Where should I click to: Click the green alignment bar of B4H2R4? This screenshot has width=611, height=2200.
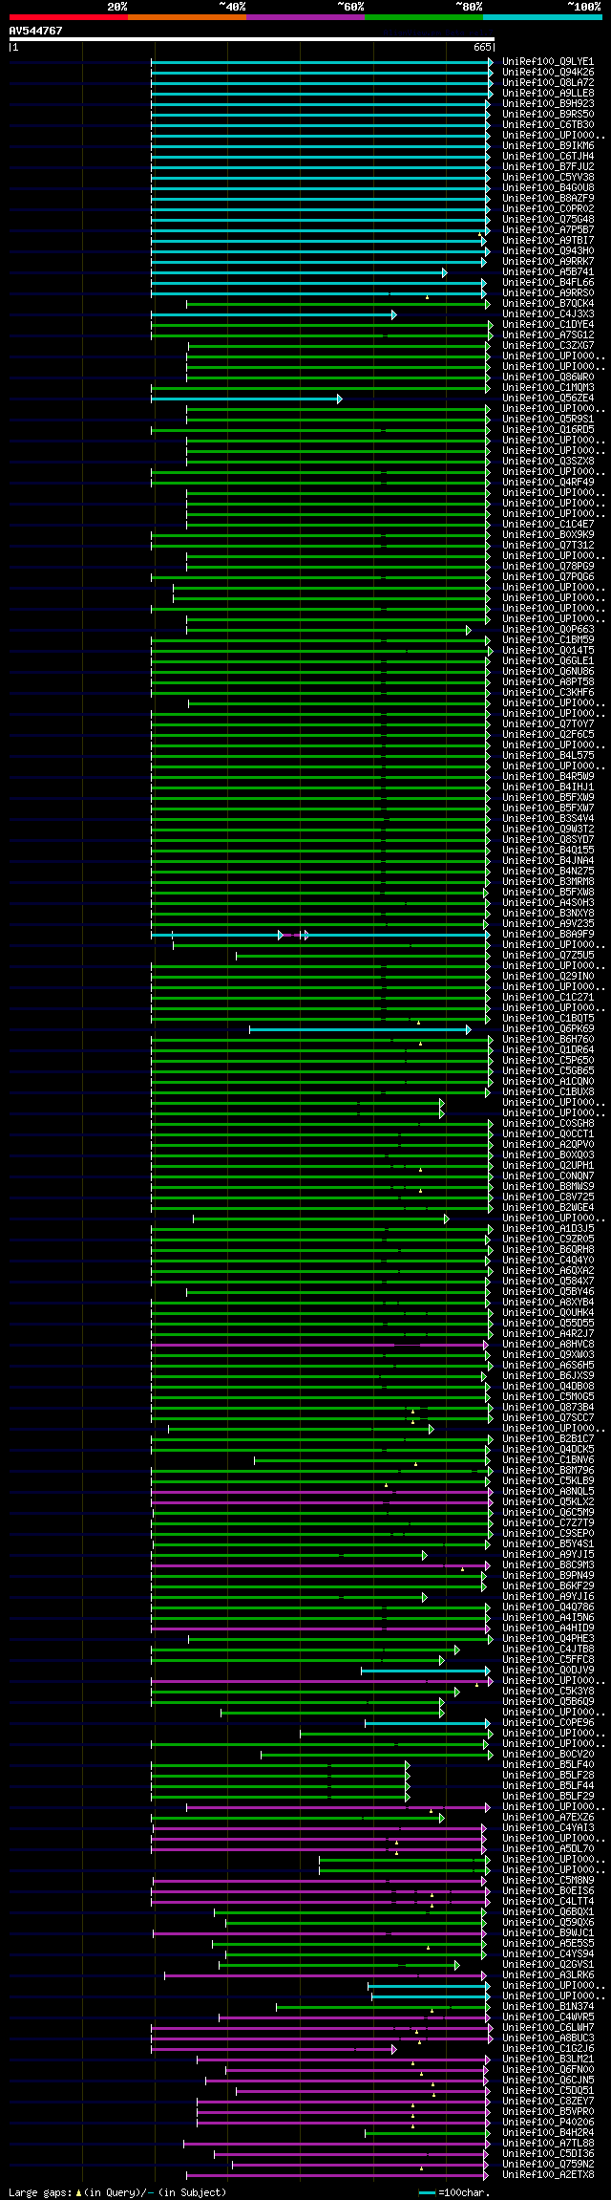427,2133
